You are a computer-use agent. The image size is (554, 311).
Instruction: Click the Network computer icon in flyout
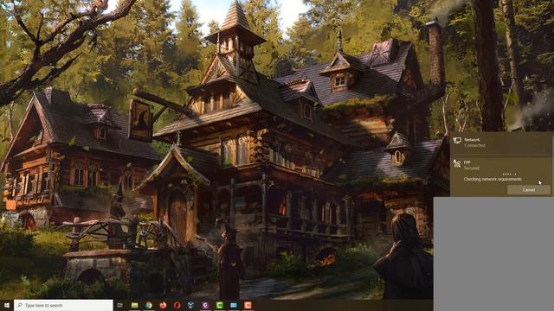pyautogui.click(x=457, y=141)
